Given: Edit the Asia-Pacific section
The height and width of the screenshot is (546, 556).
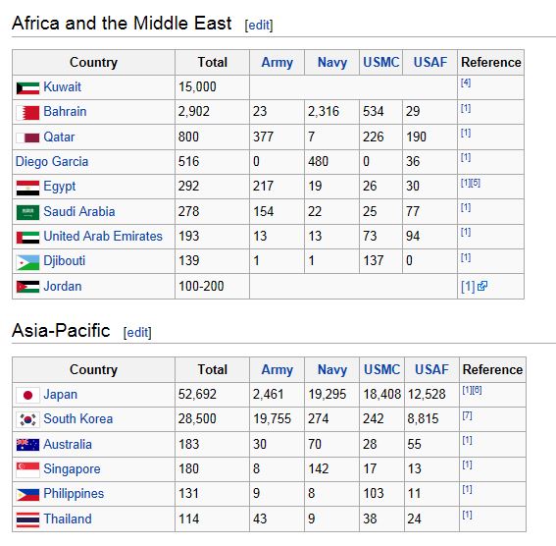Looking at the screenshot, I should 137,333.
